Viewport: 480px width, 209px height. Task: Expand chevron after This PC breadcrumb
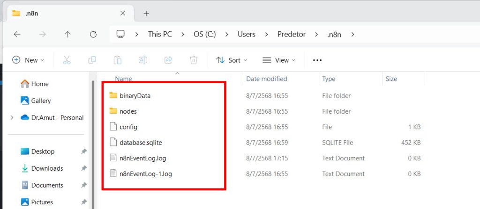point(182,34)
